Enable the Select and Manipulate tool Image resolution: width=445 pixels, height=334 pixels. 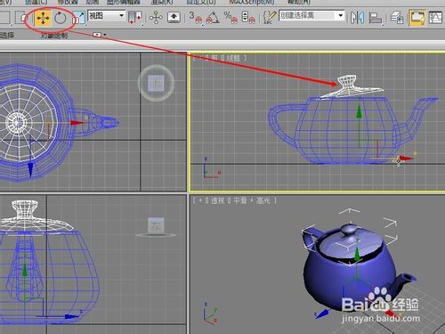[x=156, y=18]
